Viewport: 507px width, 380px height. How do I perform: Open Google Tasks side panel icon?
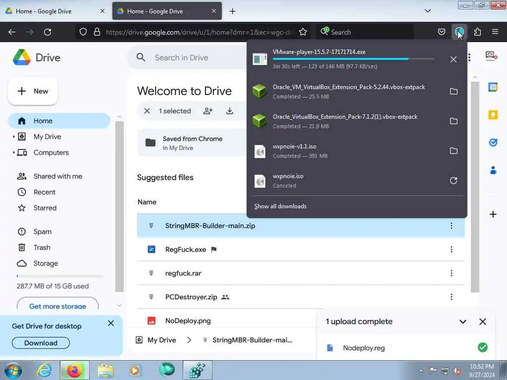(x=493, y=142)
